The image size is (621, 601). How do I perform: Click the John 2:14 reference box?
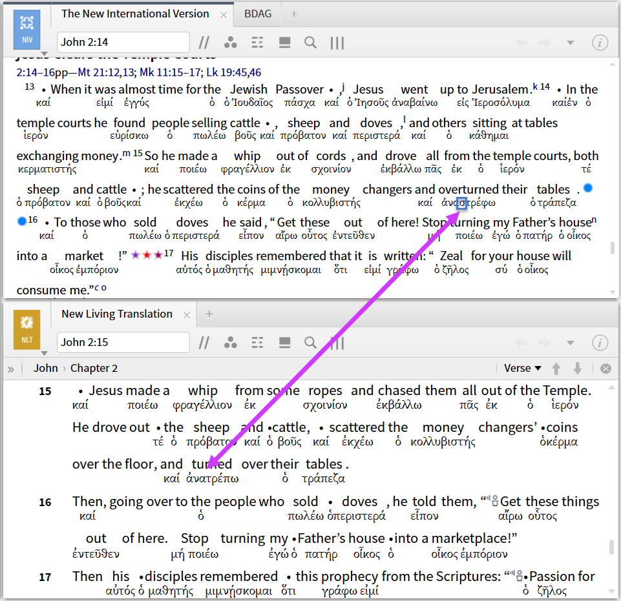click(x=123, y=43)
